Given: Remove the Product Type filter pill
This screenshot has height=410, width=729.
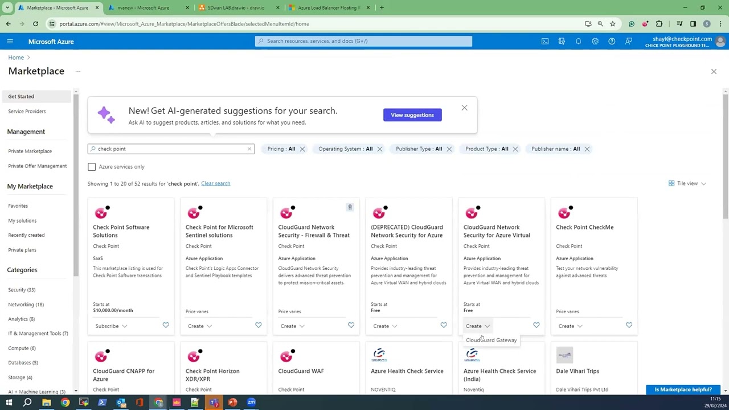Looking at the screenshot, I should point(515,149).
